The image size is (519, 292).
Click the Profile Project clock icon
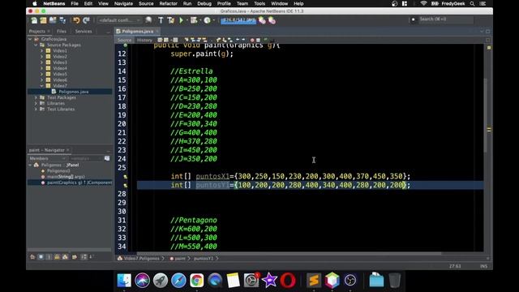click(x=208, y=20)
